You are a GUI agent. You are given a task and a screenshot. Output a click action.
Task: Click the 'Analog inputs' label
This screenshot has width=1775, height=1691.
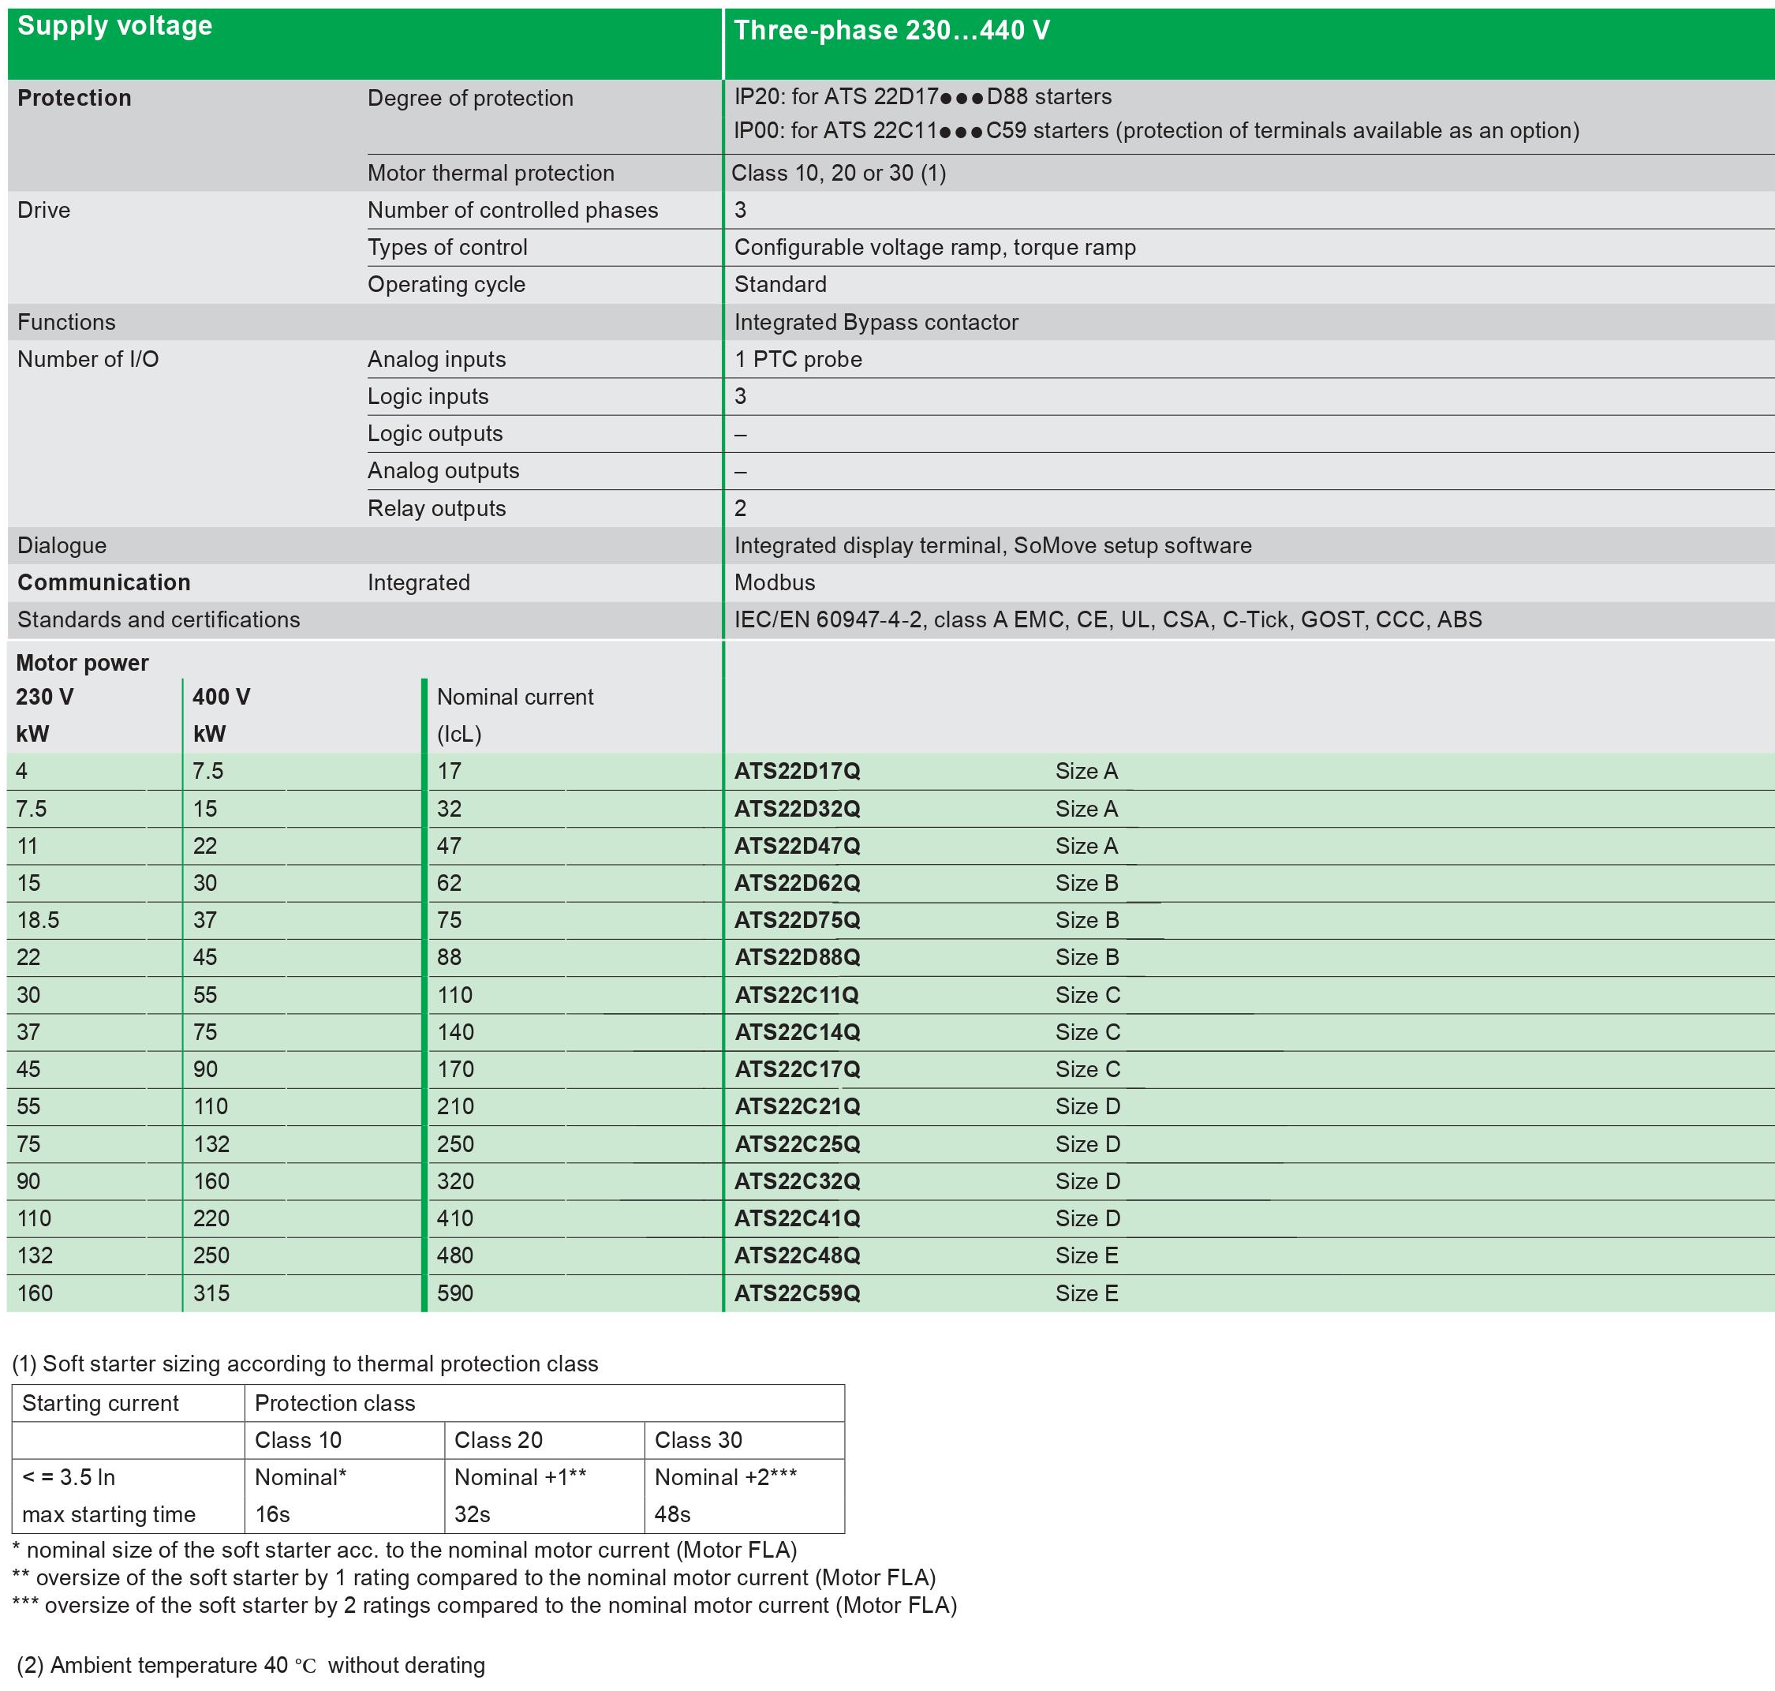436,359
